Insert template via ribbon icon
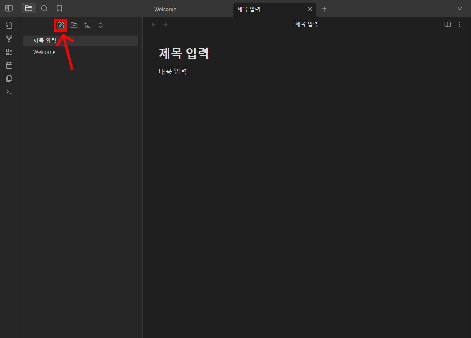The width and height of the screenshot is (471, 338). pos(9,78)
